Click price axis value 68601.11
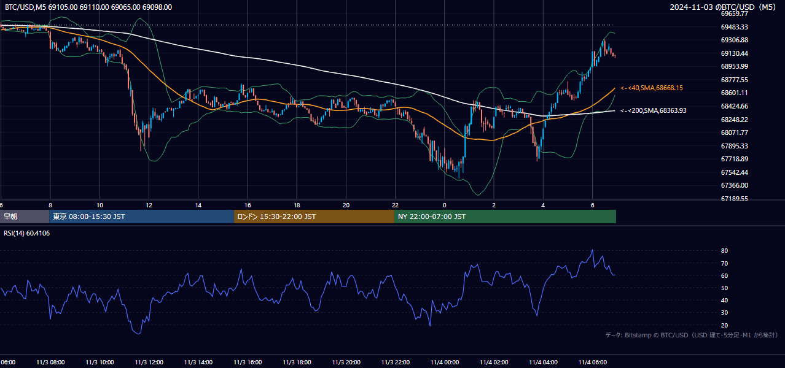 click(734, 93)
